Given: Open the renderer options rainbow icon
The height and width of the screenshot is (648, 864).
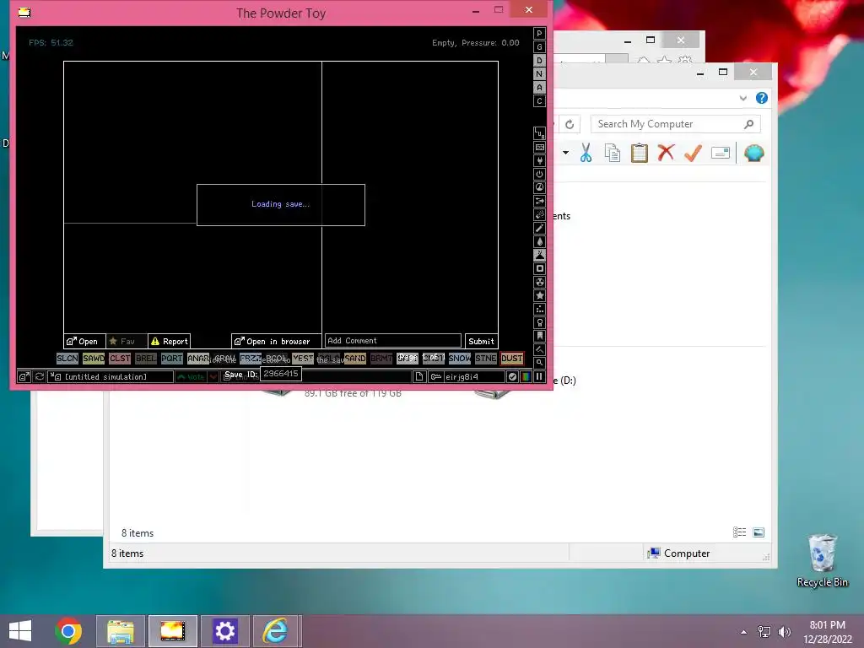Looking at the screenshot, I should (526, 377).
